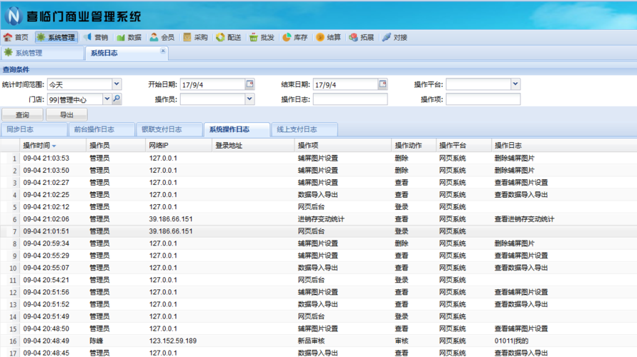Select row 14 time 09-04 20:51:49

[x=46, y=316]
